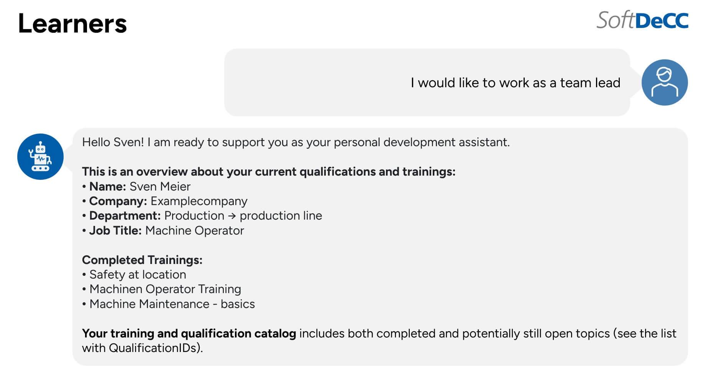Click 'Your training and qualification catalog' text
Image resolution: width=711 pixels, height=378 pixels.
[189, 334]
